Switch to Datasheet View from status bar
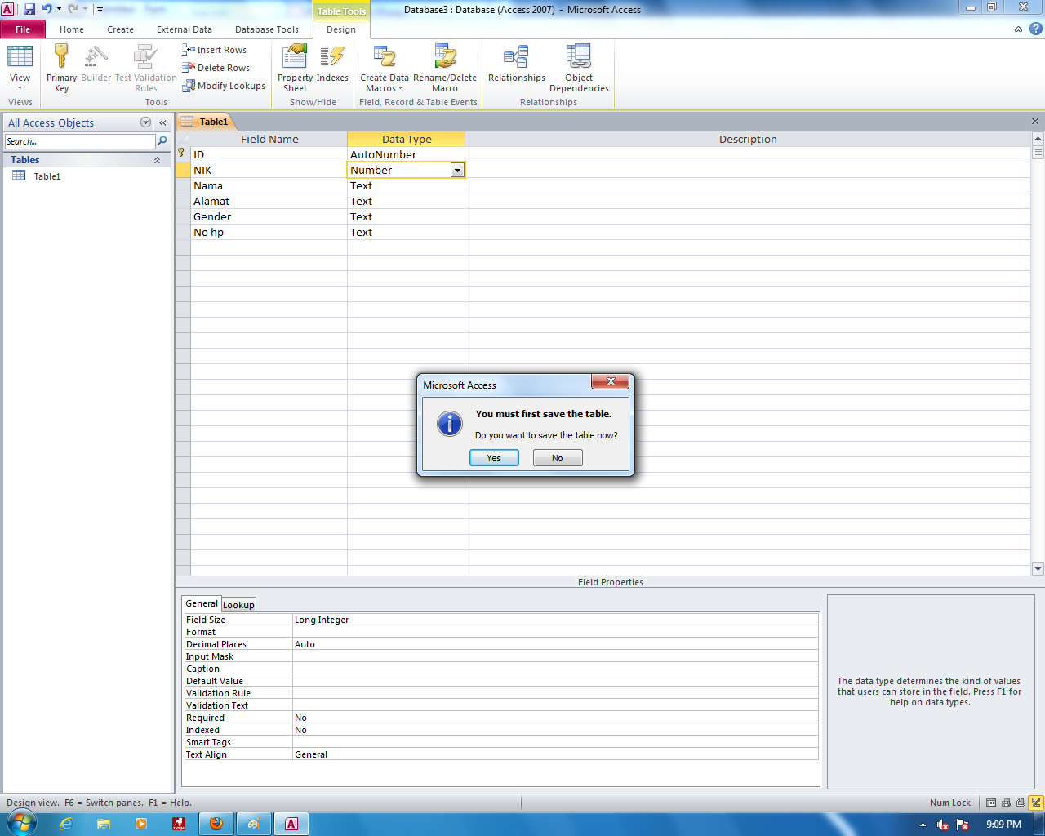Image resolution: width=1045 pixels, height=836 pixels. tap(991, 803)
